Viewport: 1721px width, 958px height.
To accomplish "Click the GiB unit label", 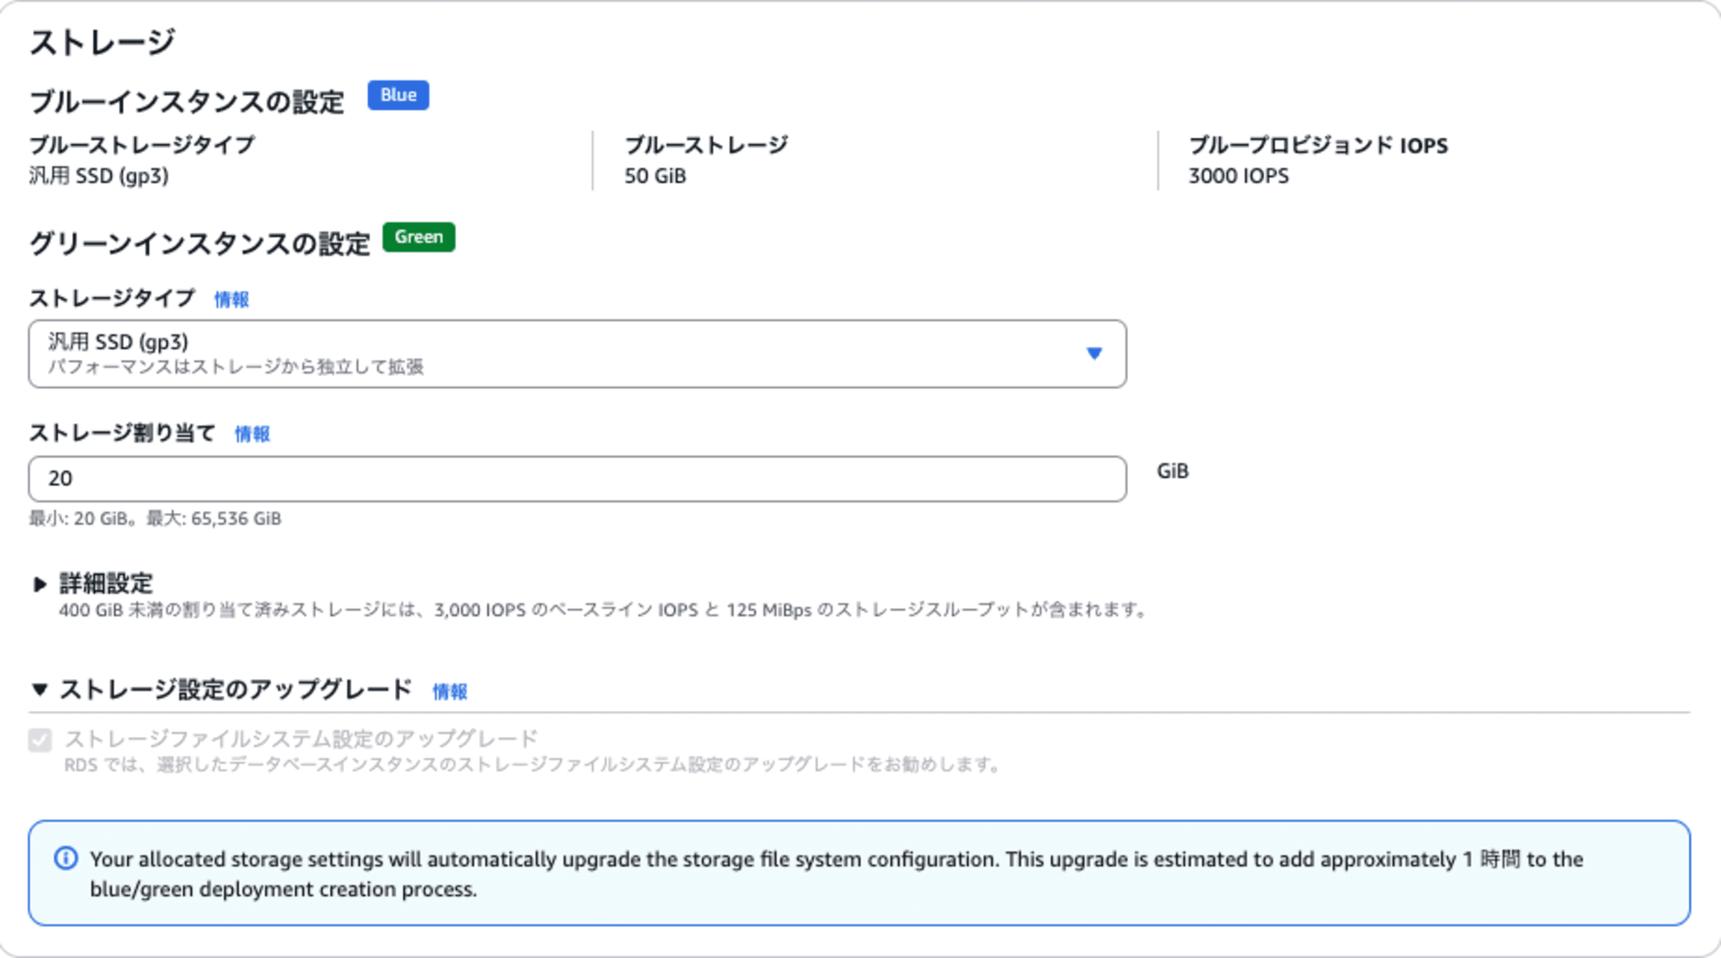I will 1172,471.
